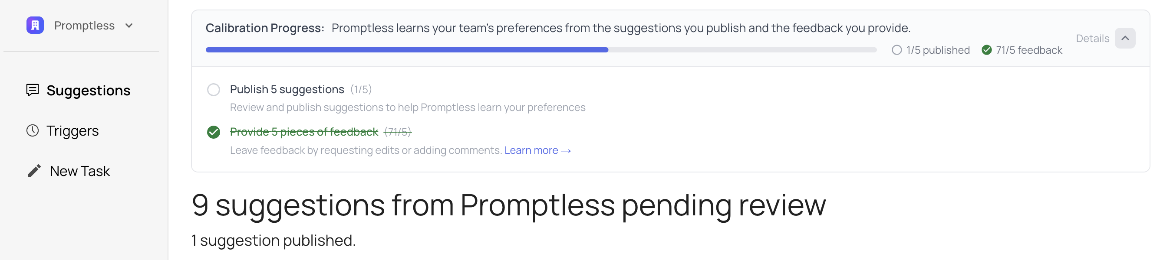Open the Suggestions sidebar item

88,91
